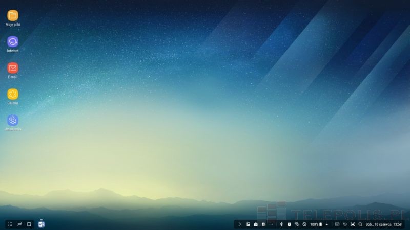410x230 pixels.
Task: Expand notification icons chevron
Action: coord(239,224)
